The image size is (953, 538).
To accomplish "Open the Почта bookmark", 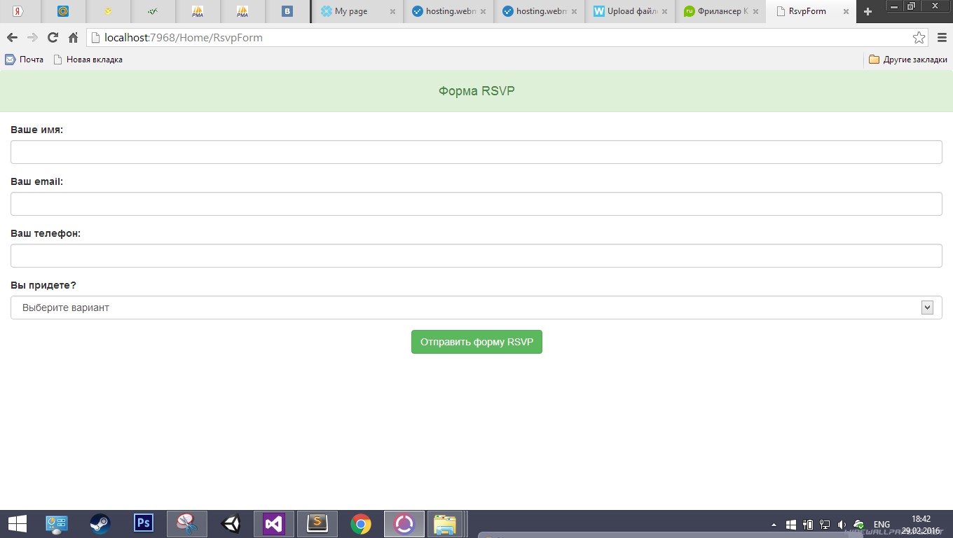I will click(x=25, y=60).
